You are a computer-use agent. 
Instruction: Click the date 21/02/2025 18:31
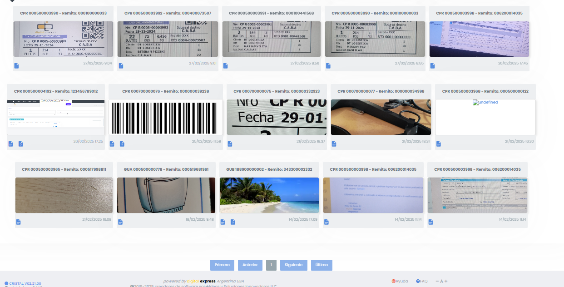pos(416,142)
